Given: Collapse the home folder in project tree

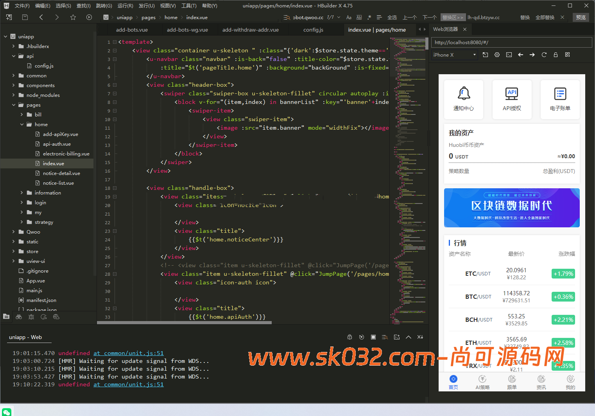Looking at the screenshot, I should 22,124.
